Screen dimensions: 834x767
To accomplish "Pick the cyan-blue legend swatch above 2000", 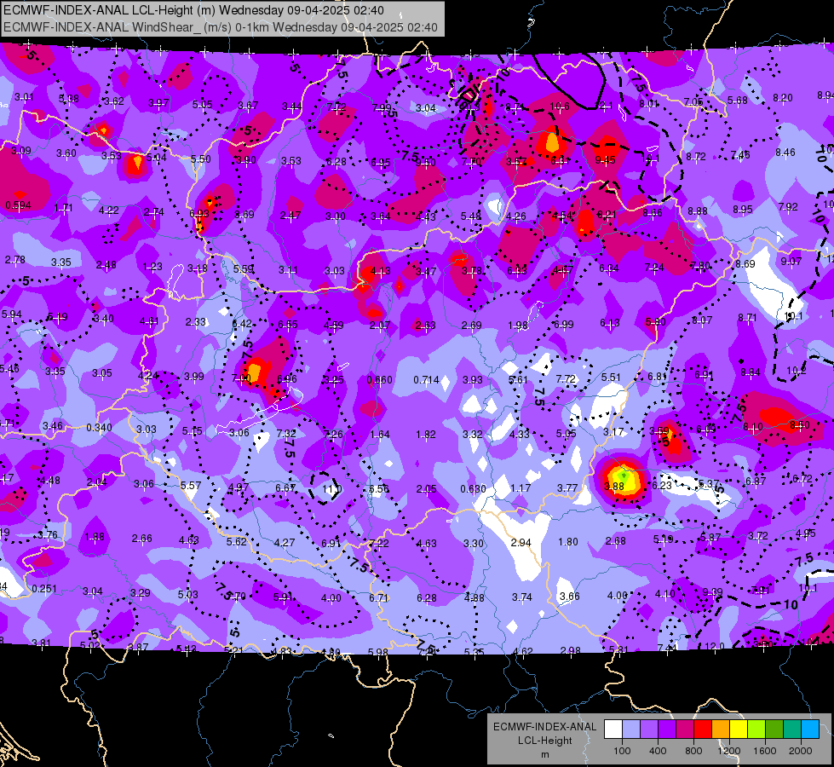I will [x=810, y=730].
